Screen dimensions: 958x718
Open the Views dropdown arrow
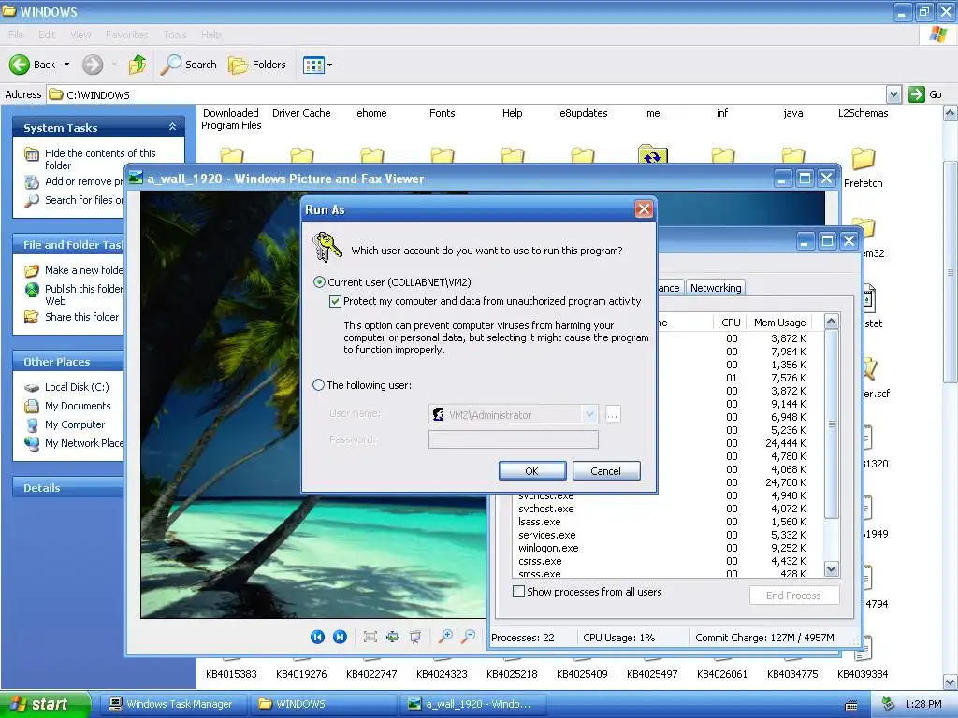(x=330, y=65)
